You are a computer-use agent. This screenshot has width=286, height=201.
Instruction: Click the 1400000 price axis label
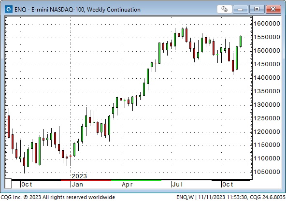267,77
